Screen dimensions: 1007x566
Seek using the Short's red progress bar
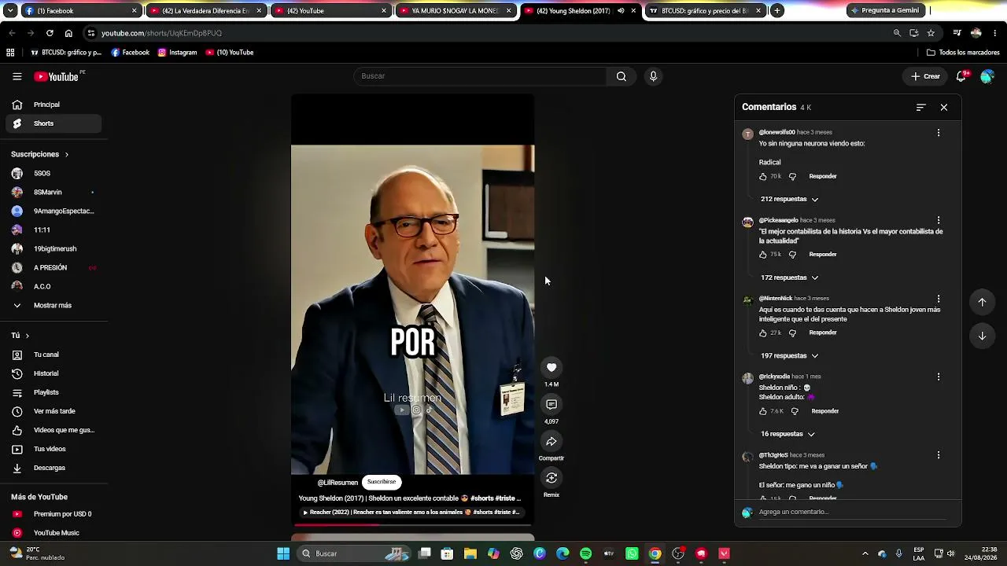[x=413, y=524]
